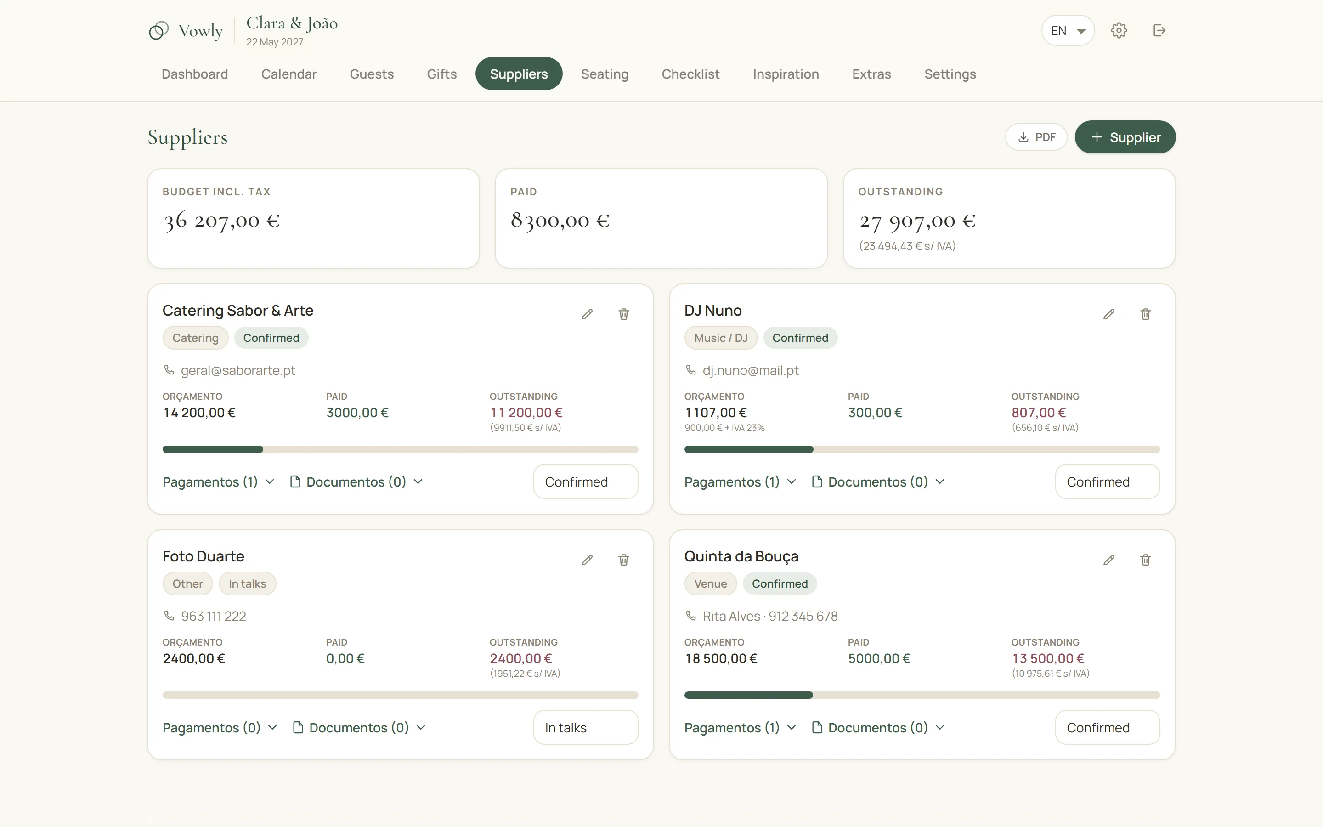The height and width of the screenshot is (827, 1323).
Task: Click phone icon beside geral@saborarte.pt
Action: pyautogui.click(x=169, y=370)
